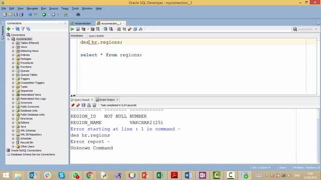The image size is (321, 180).
Task: Run statement with the green play icon
Action: click(72, 29)
